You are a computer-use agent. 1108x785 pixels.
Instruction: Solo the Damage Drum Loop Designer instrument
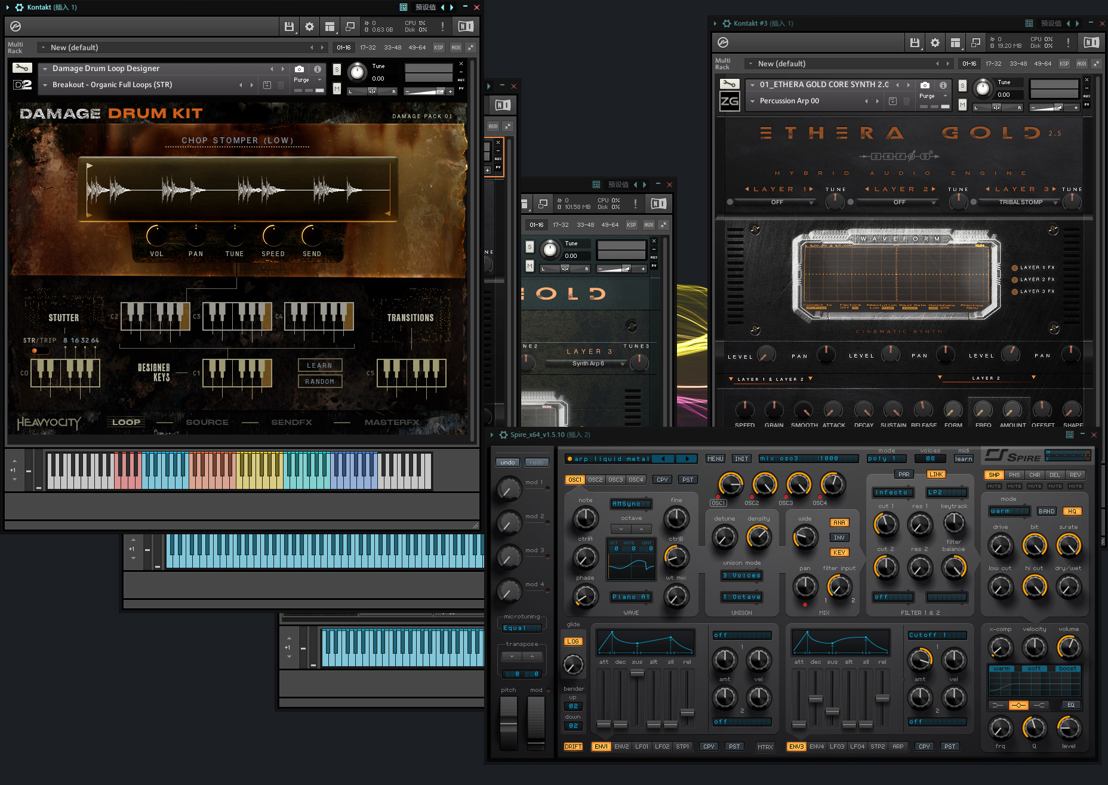337,70
